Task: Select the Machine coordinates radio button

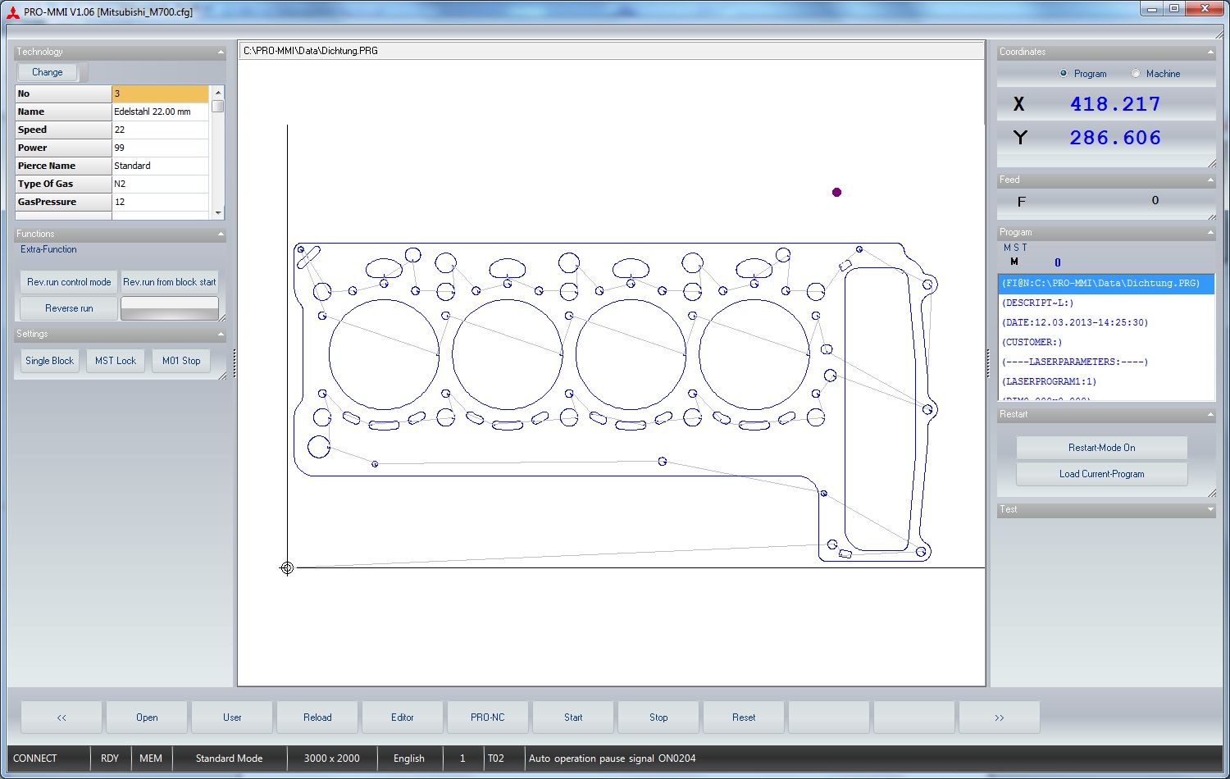Action: point(1136,73)
